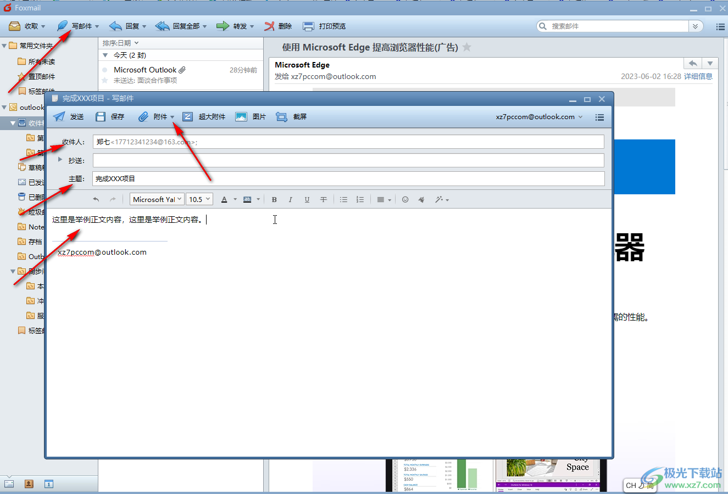Select the Note folder in sidebar

click(31, 227)
